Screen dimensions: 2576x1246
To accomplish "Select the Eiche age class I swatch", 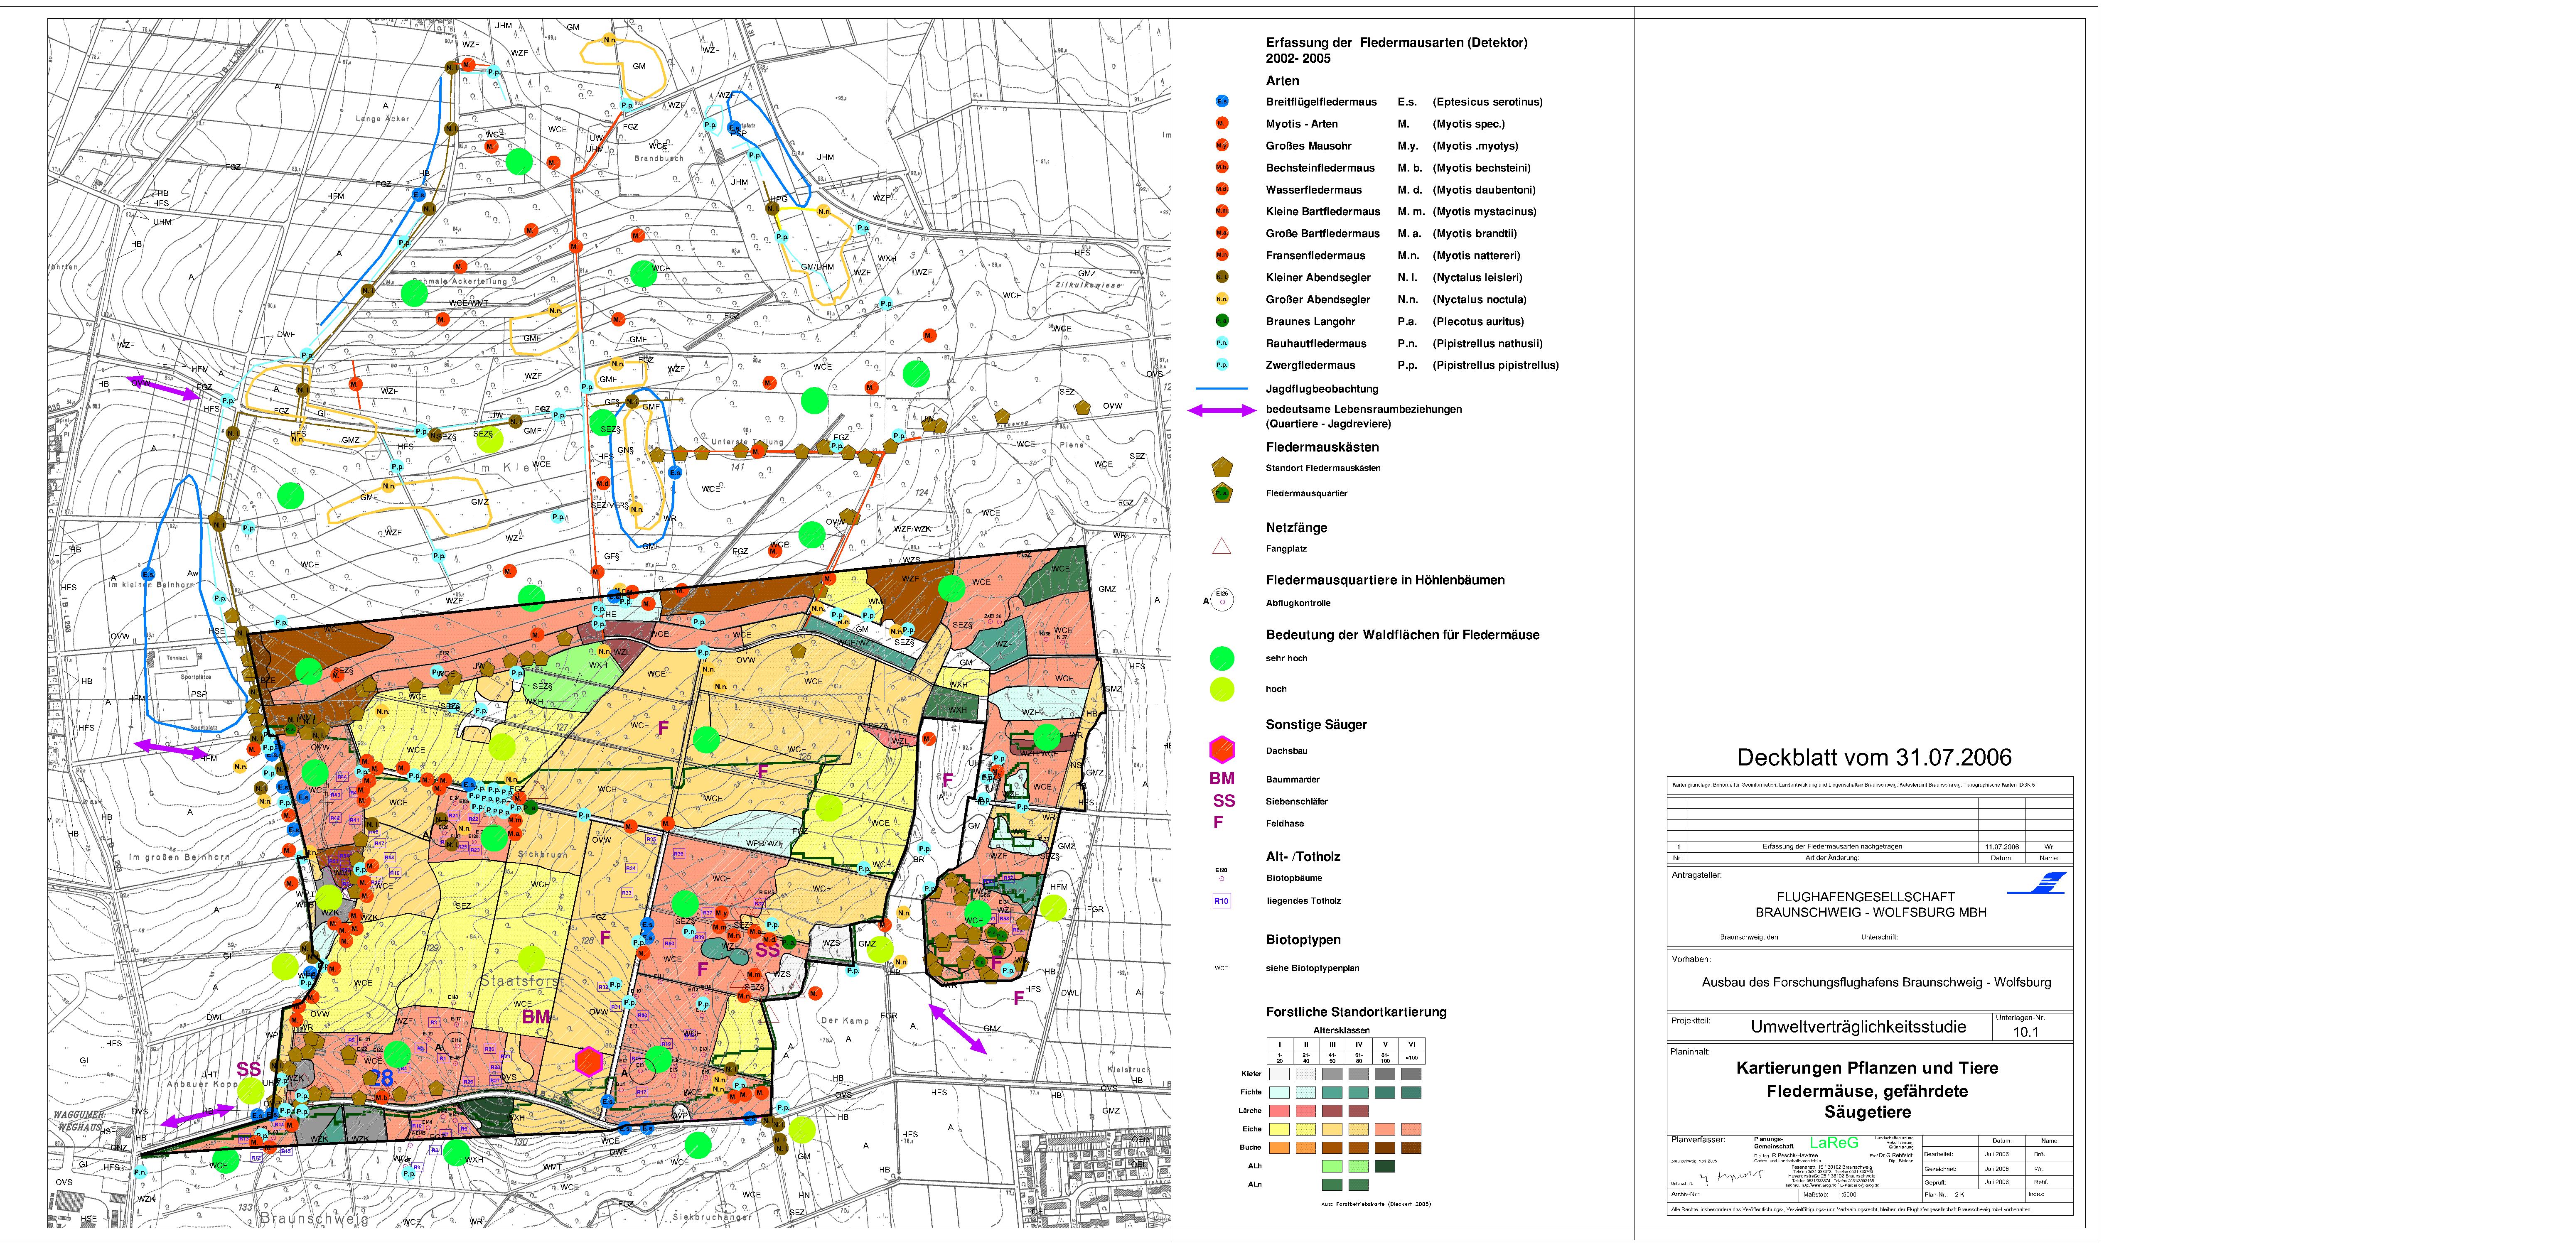I will 1280,1129.
